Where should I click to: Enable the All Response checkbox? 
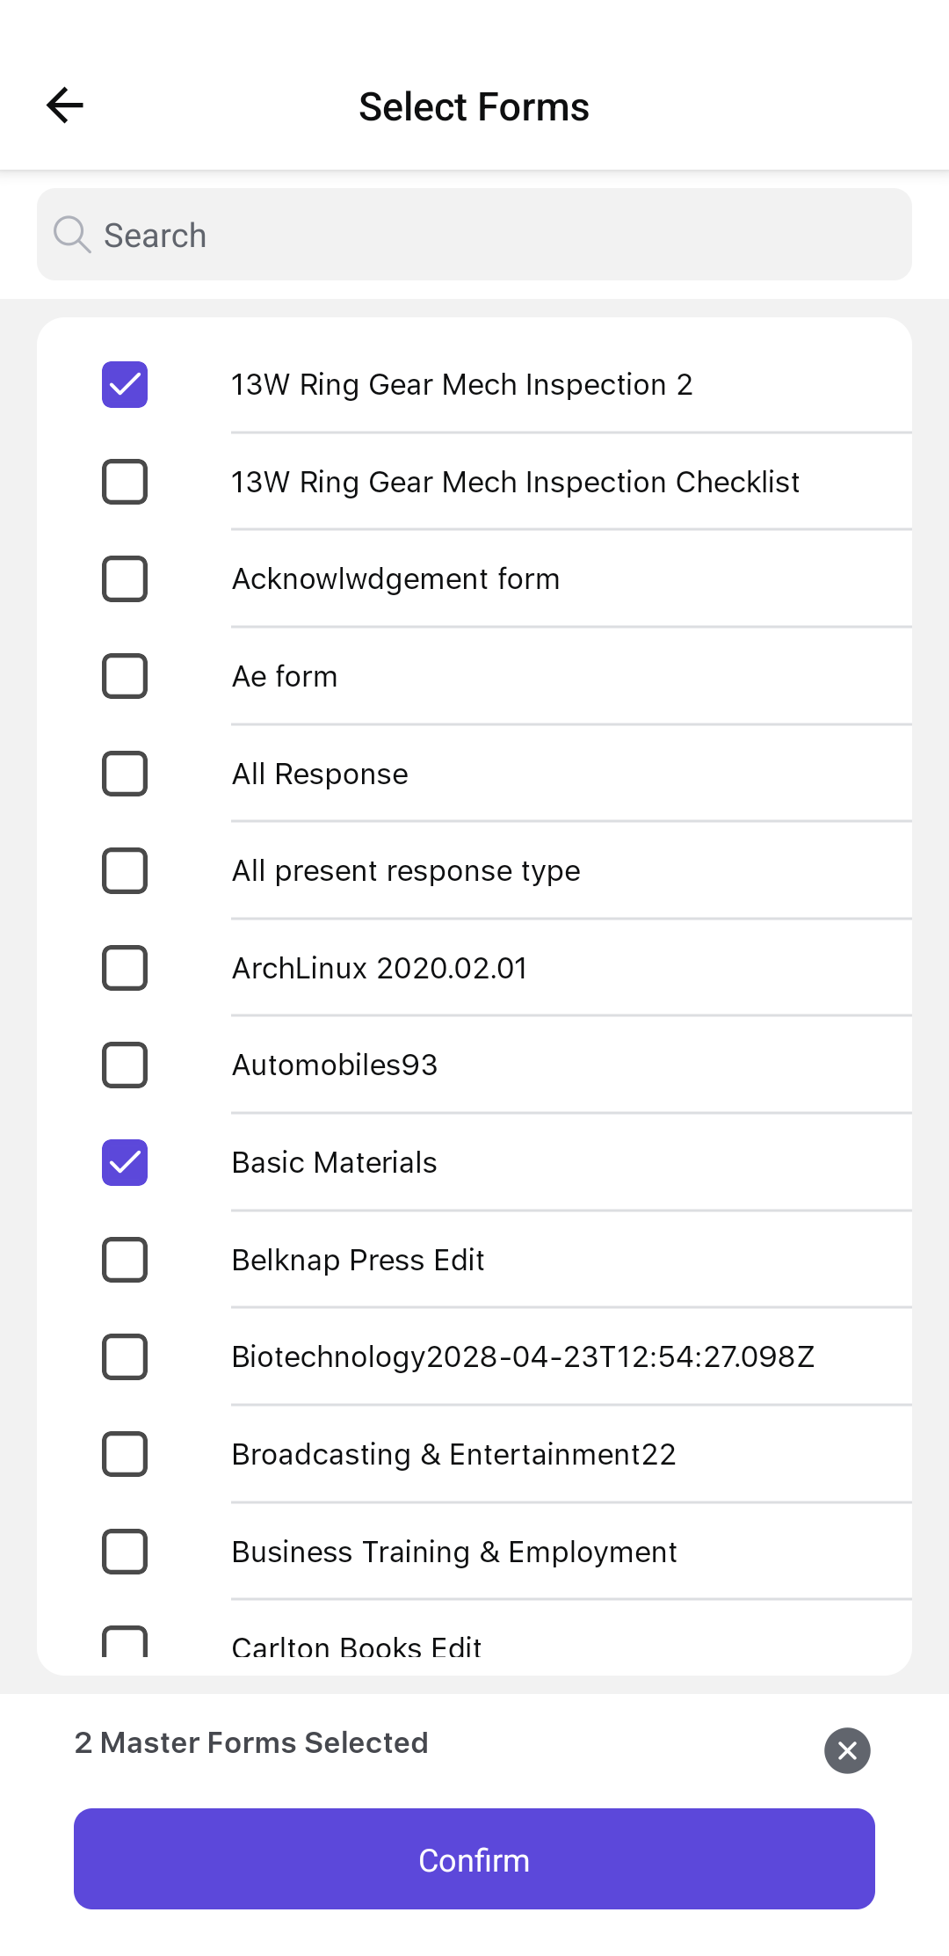125,774
